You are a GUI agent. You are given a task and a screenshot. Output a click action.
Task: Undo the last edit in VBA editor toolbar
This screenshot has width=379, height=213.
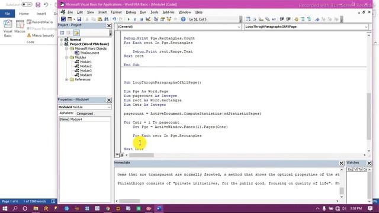click(x=114, y=19)
